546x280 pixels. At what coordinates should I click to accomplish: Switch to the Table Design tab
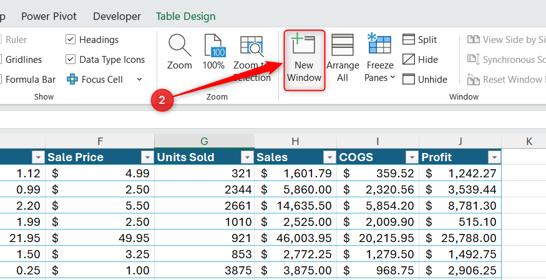(185, 16)
